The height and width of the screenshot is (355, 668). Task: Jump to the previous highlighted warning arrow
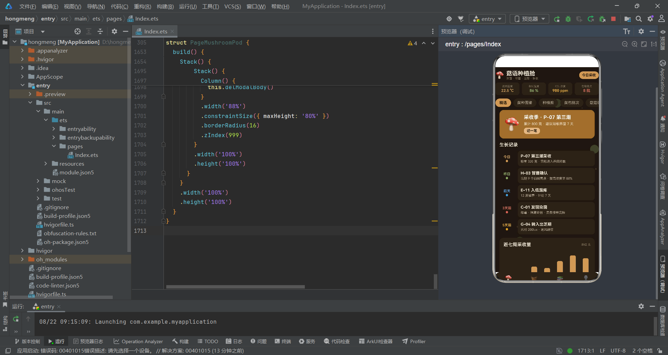[x=424, y=43]
